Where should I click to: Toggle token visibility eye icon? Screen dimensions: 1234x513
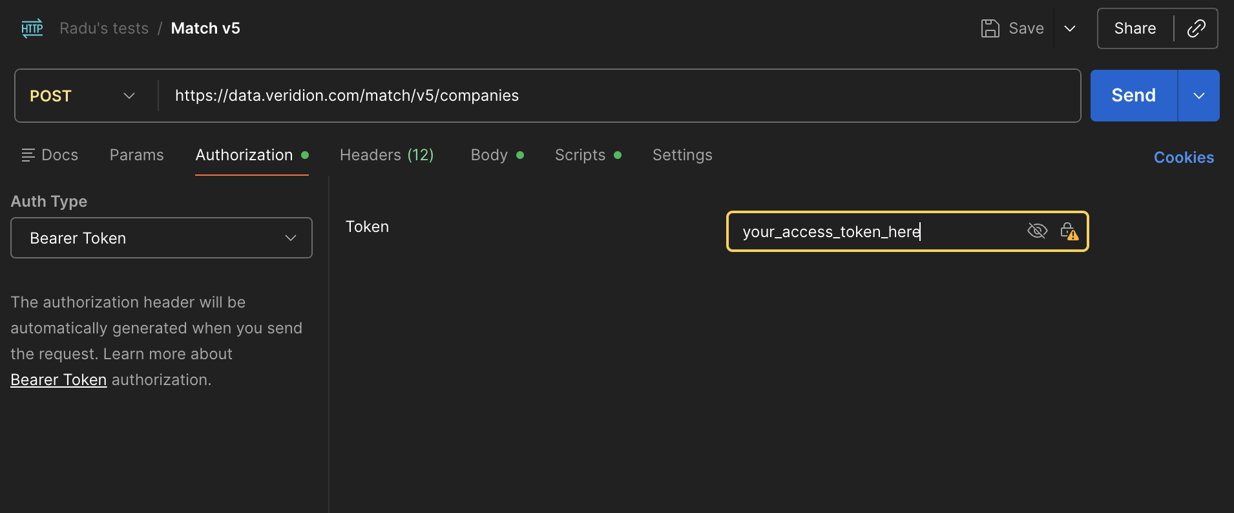click(1037, 231)
